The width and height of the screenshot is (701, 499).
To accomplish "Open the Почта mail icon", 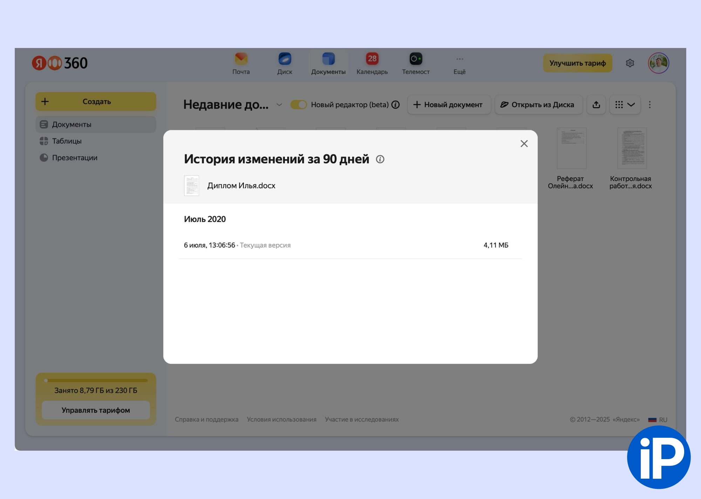I will tap(241, 59).
